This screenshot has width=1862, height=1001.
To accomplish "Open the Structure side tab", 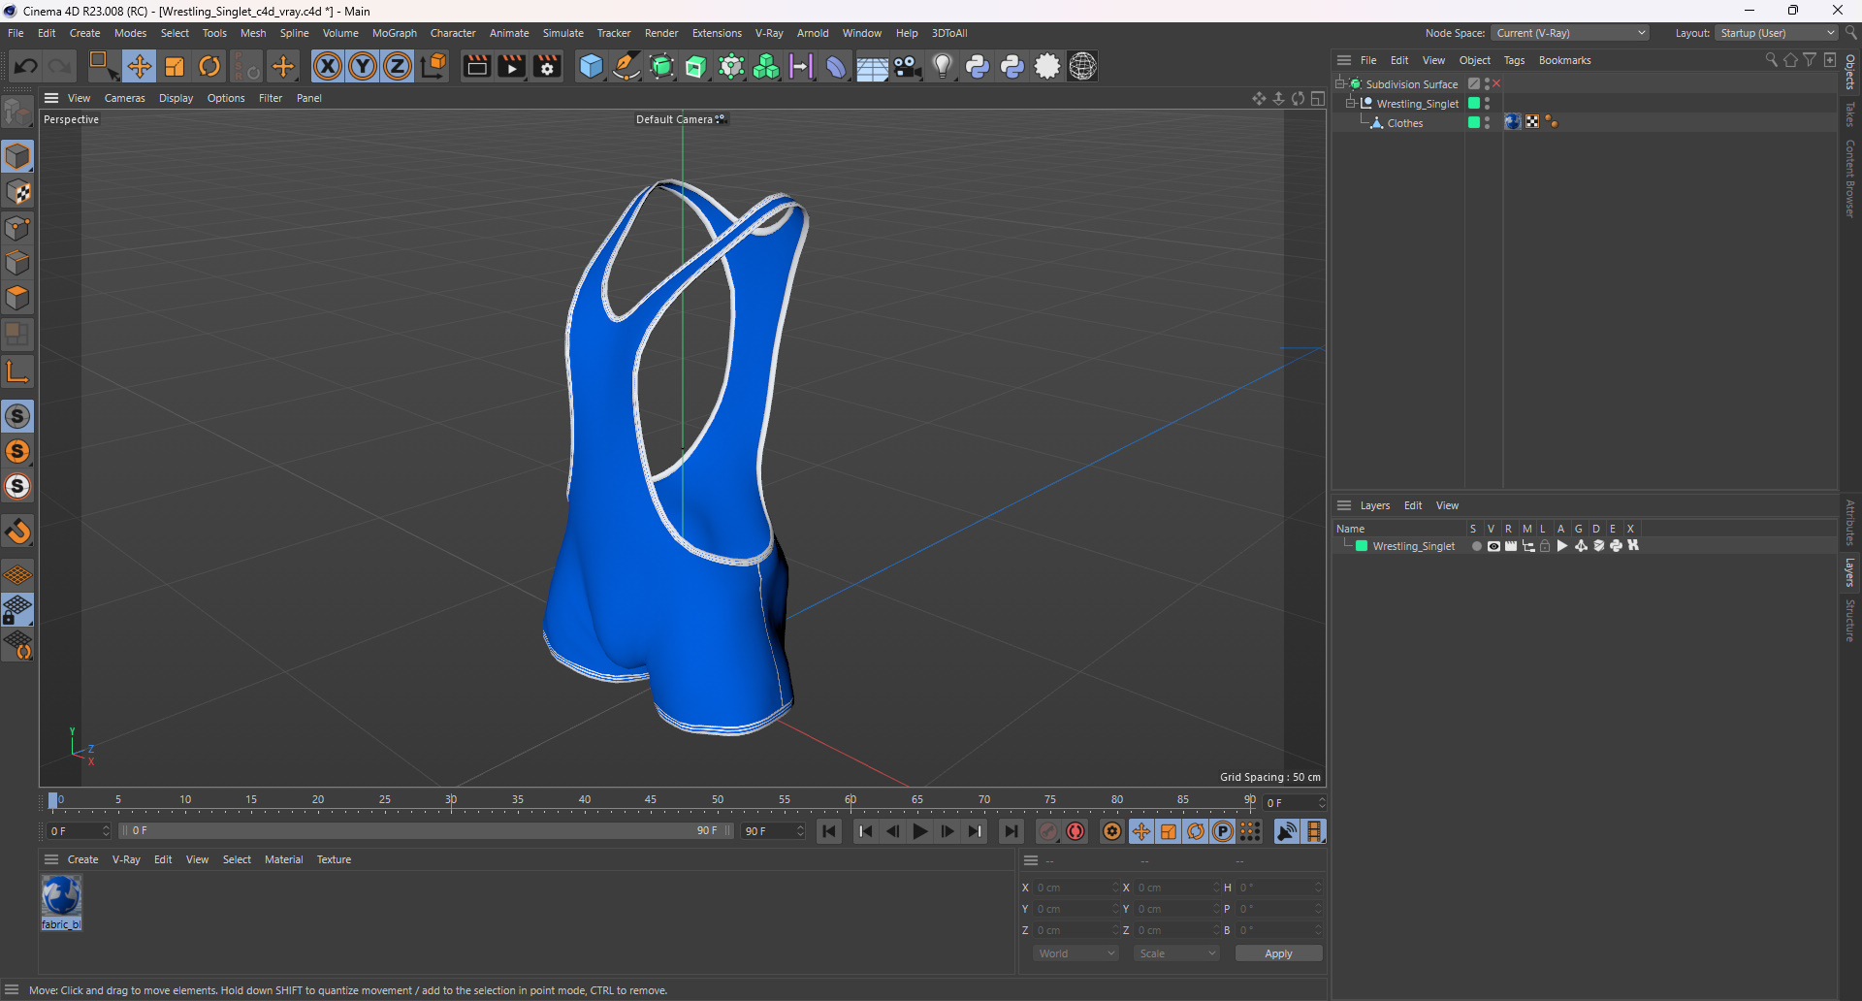I will (1850, 621).
